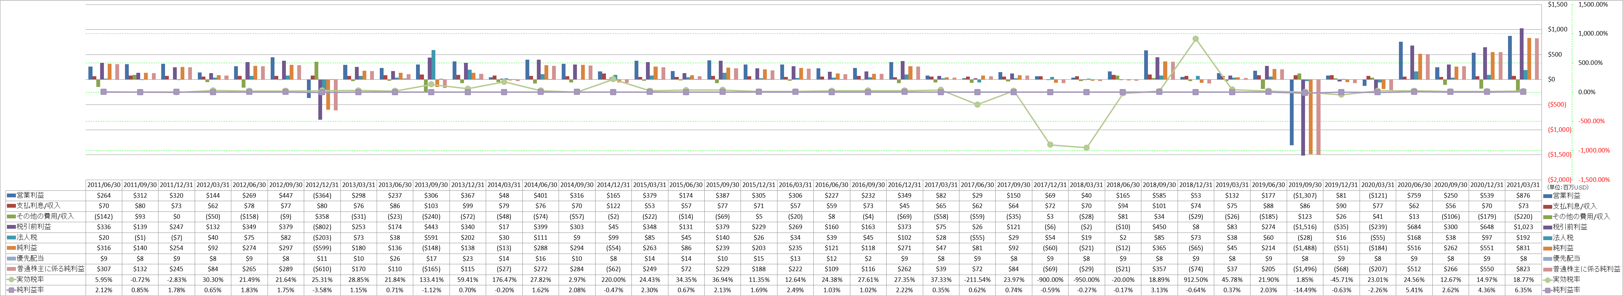Click 税引前利益 value $1,023 for 2021/03/31
Image resolution: width=1623 pixels, height=296 pixels.
pyautogui.click(x=1523, y=227)
